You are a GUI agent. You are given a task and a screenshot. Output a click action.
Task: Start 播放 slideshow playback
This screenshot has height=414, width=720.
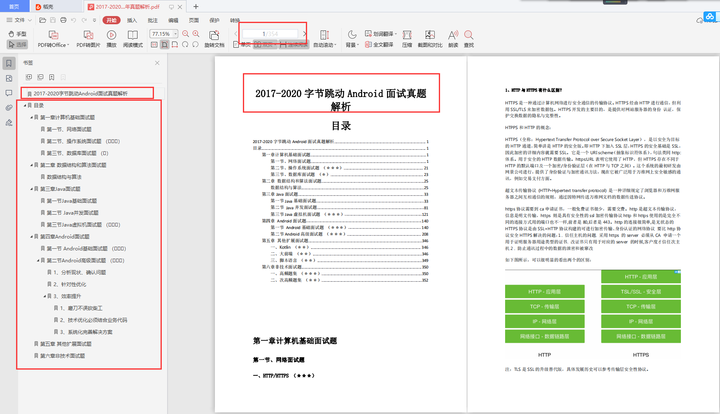click(112, 39)
